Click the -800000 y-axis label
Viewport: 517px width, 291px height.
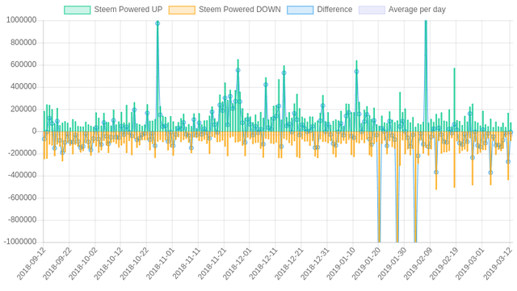22,219
